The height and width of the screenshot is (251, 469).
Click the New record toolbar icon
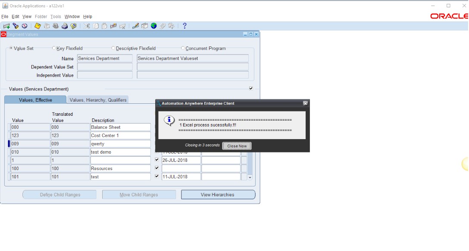(6, 26)
